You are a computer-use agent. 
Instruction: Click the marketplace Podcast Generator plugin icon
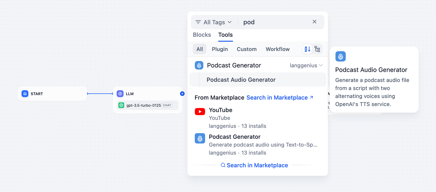click(200, 138)
